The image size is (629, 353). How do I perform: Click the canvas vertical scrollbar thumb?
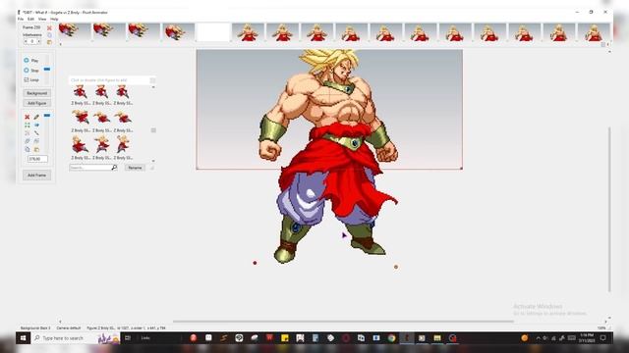609,209
